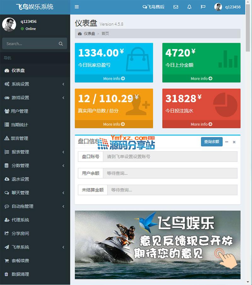Click the 查询余额 button
252x285 pixels.
[x=212, y=142]
